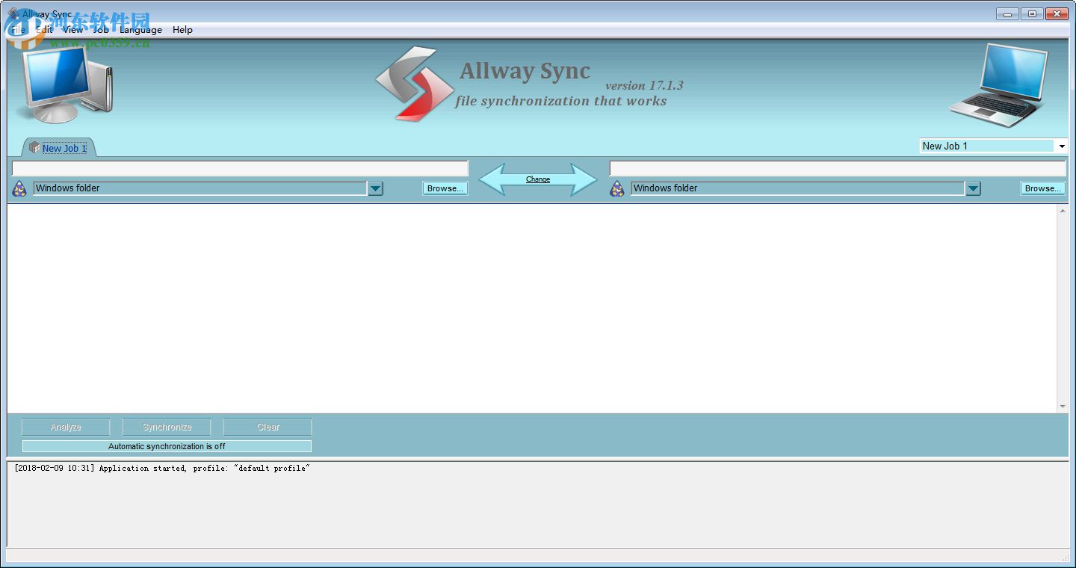Image resolution: width=1076 pixels, height=568 pixels.
Task: Click the box icon on New Job 1 tab
Action: click(34, 147)
